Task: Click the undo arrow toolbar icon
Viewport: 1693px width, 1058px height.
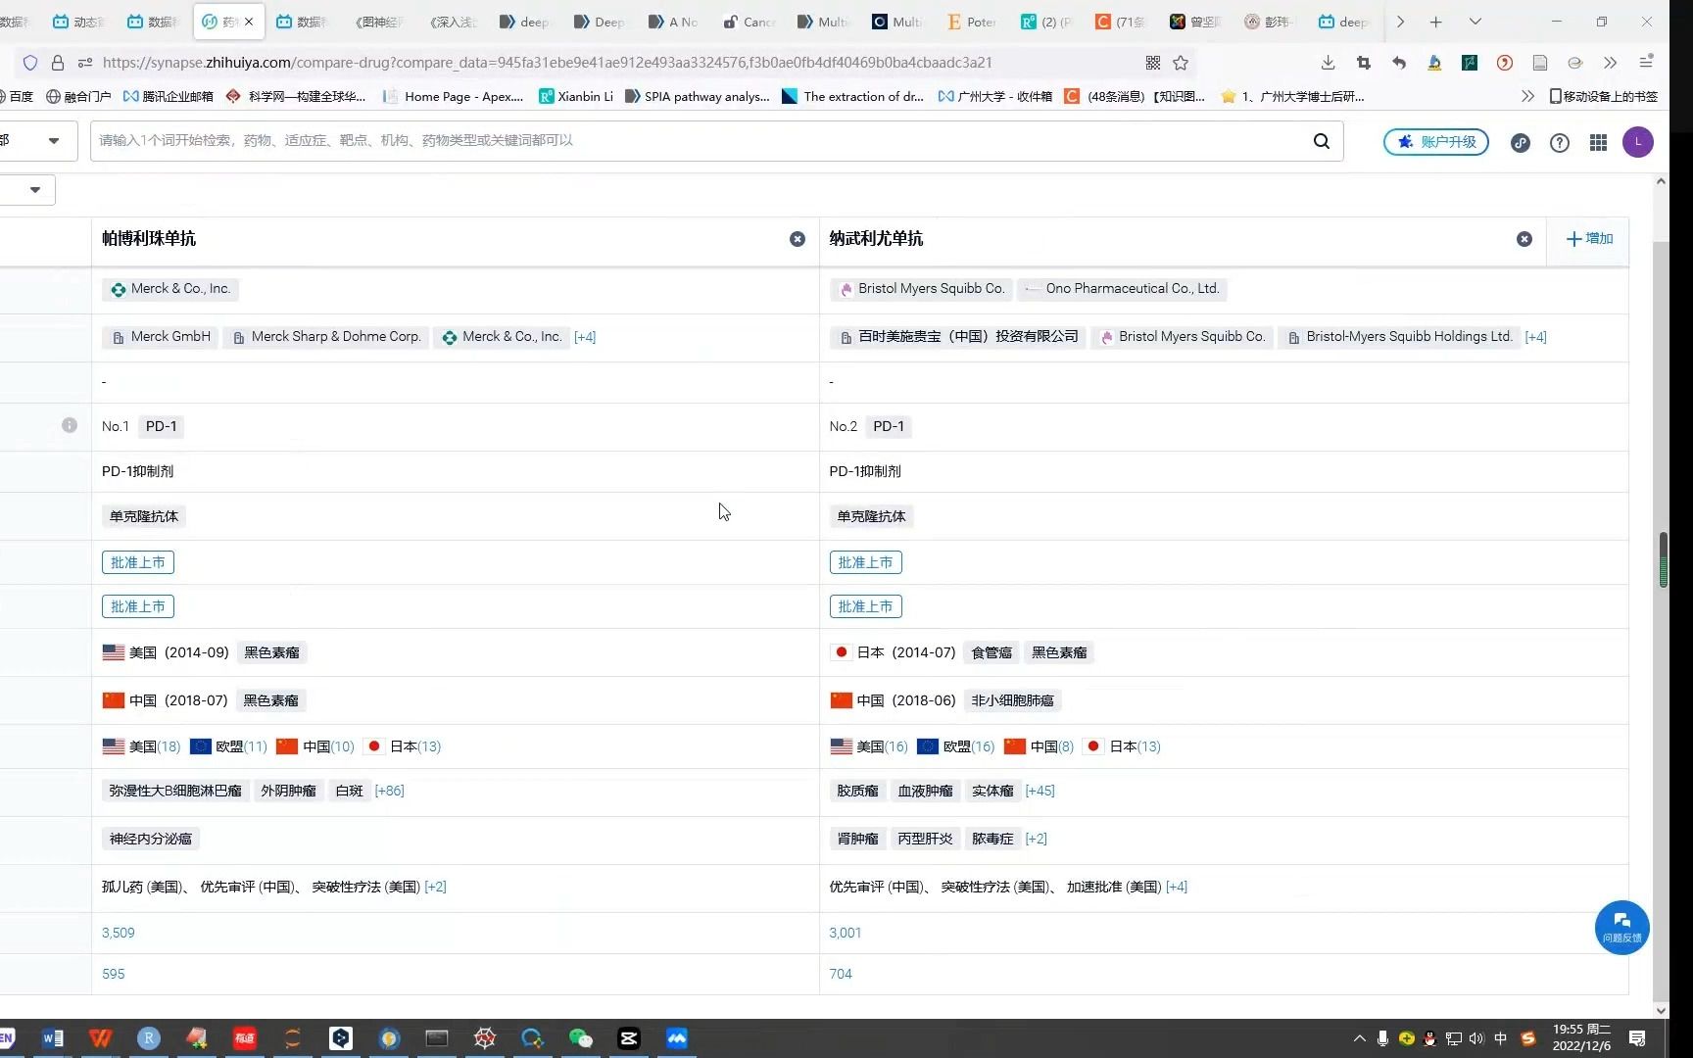Action: click(x=1399, y=63)
